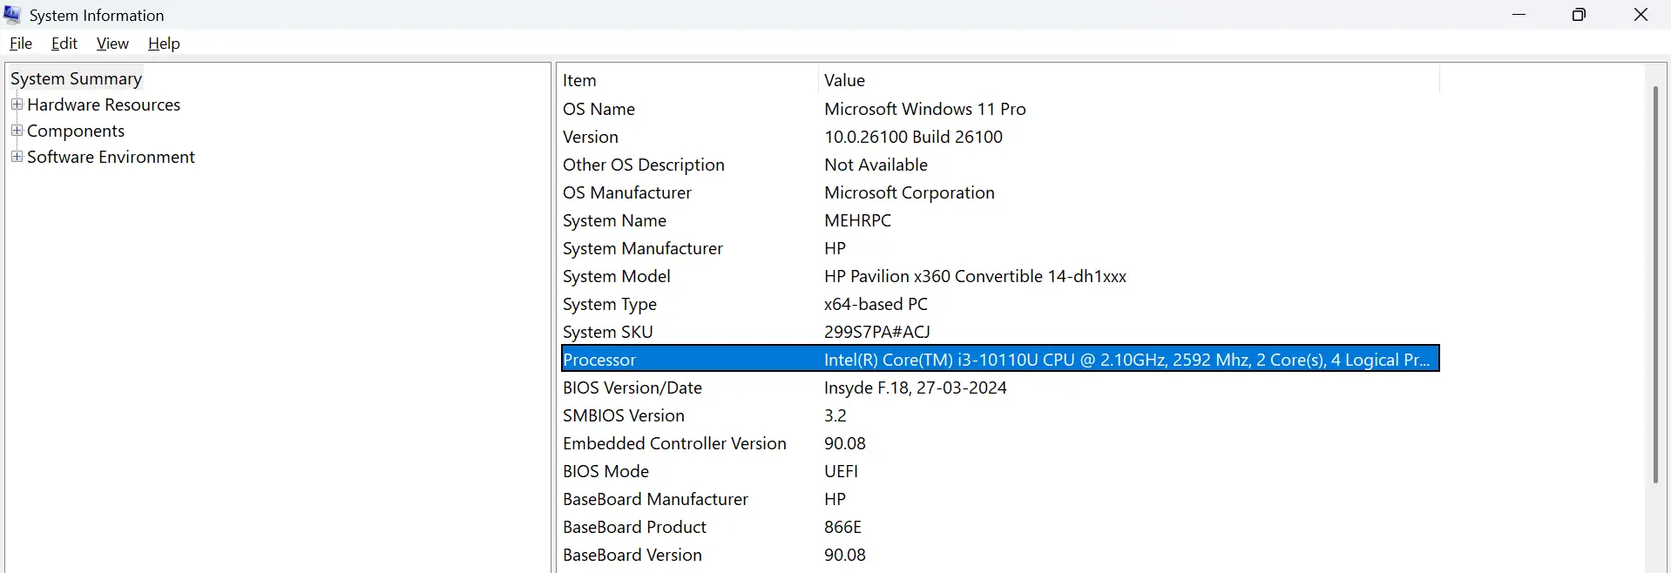Select the System Model row
This screenshot has height=573, width=1671.
(617, 276)
